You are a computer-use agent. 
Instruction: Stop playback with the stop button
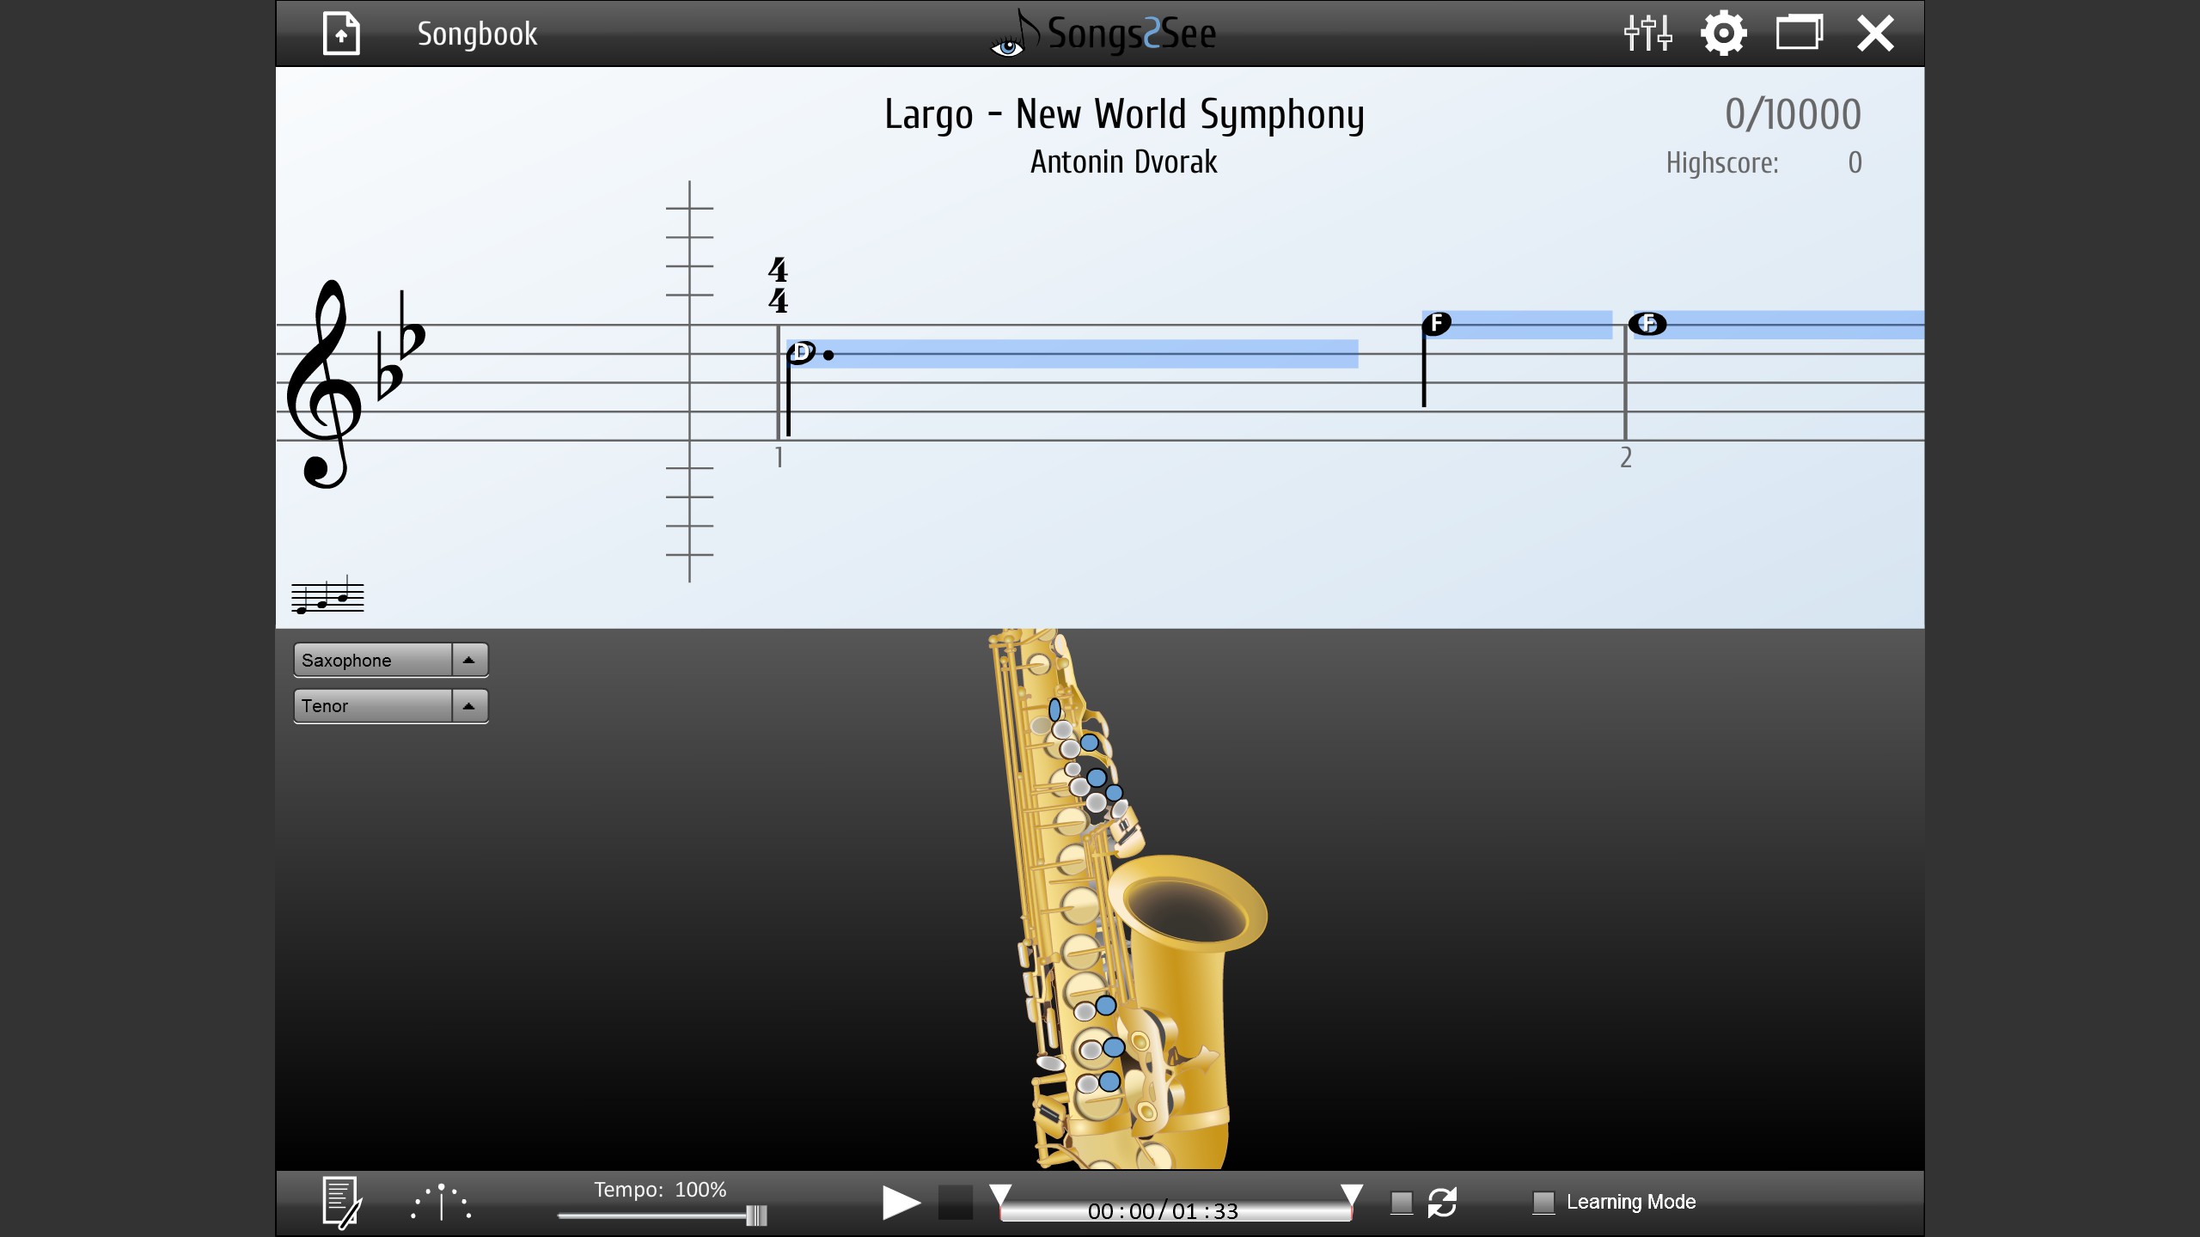pos(955,1203)
